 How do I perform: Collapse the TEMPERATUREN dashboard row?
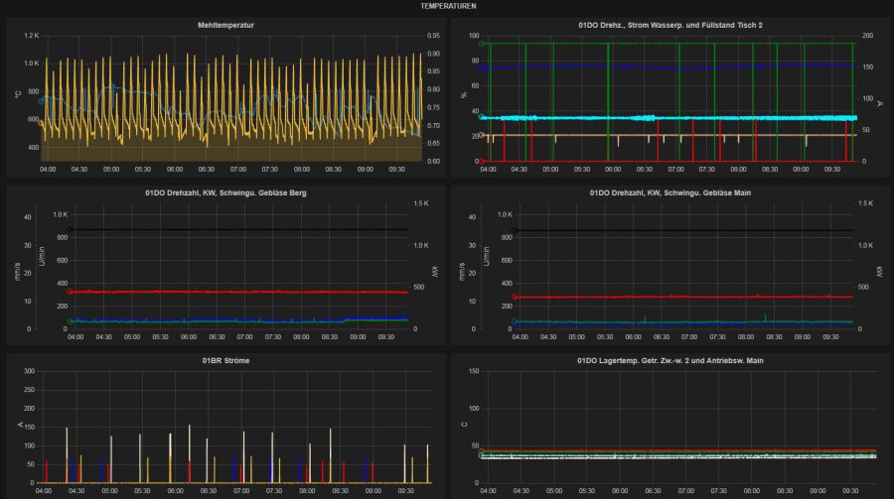[446, 5]
